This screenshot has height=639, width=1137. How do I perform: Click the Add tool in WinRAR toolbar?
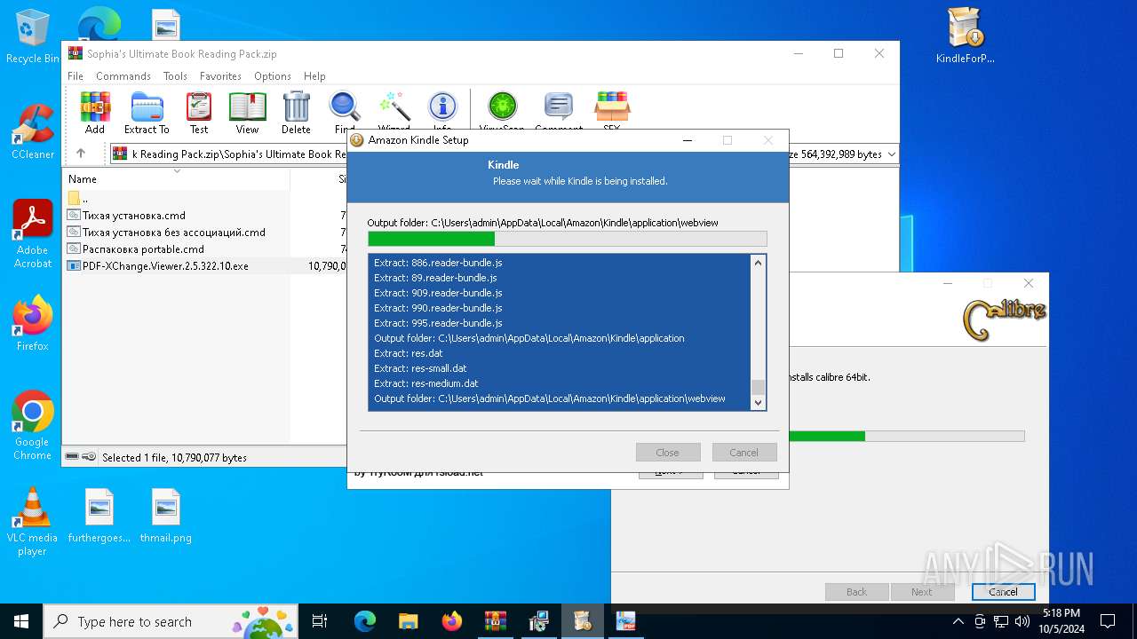pyautogui.click(x=95, y=113)
